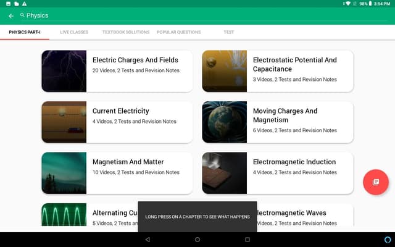This screenshot has width=395, height=247.
Task: Tap the image notification icon in status bar
Action: (x=8, y=4)
